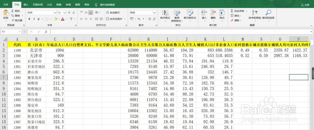Image resolution: width=314 pixels, height=130 pixels.
Task: Expand the Fill (填充) dropdown
Action: click(240, 16)
